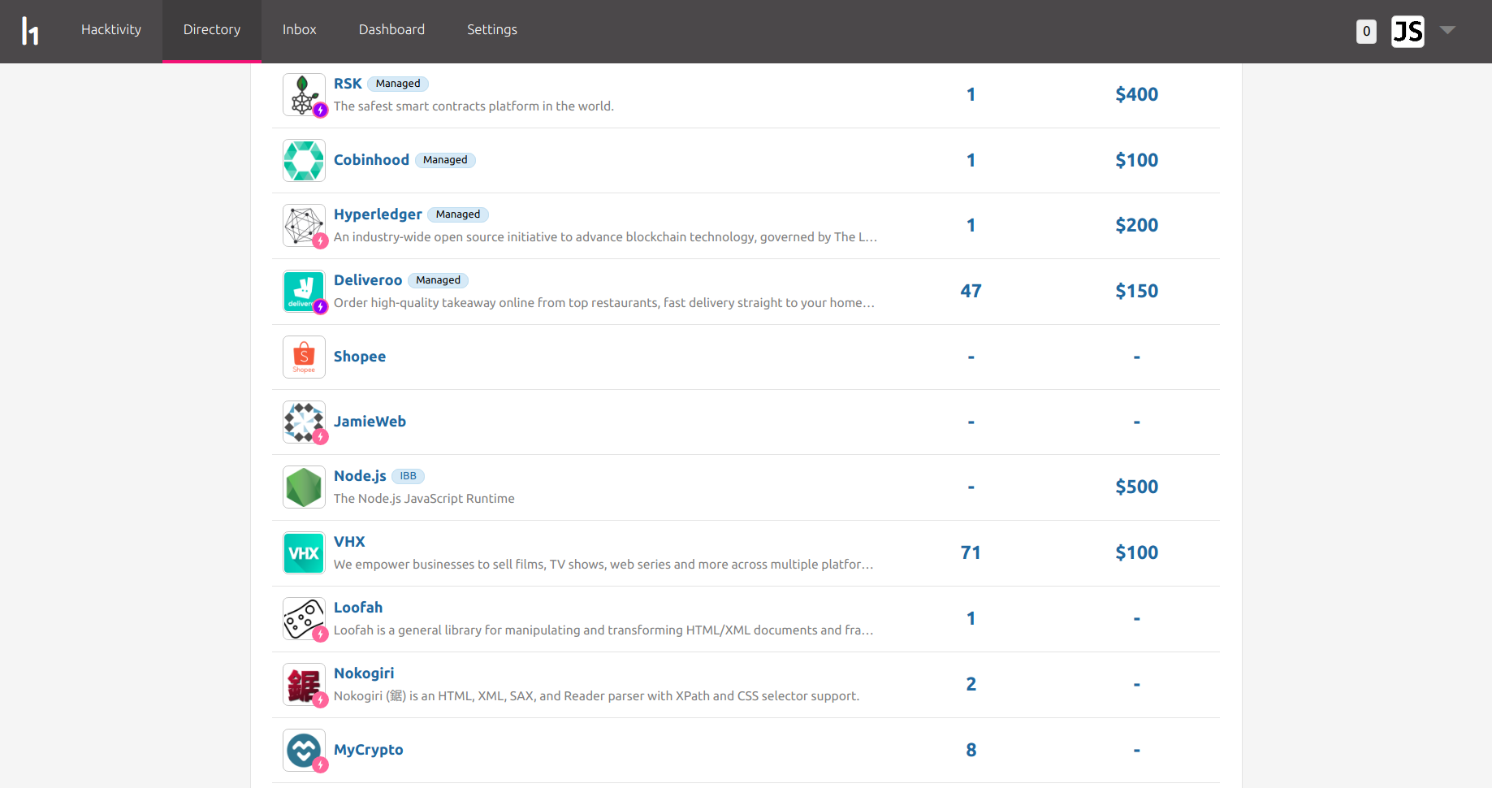Click the notification count badge

click(x=1366, y=32)
